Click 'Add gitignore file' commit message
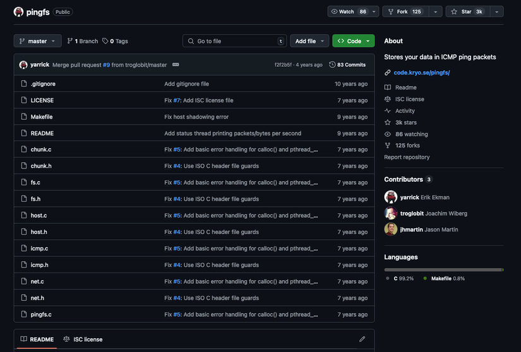Image resolution: width=521 pixels, height=352 pixels. 187,84
